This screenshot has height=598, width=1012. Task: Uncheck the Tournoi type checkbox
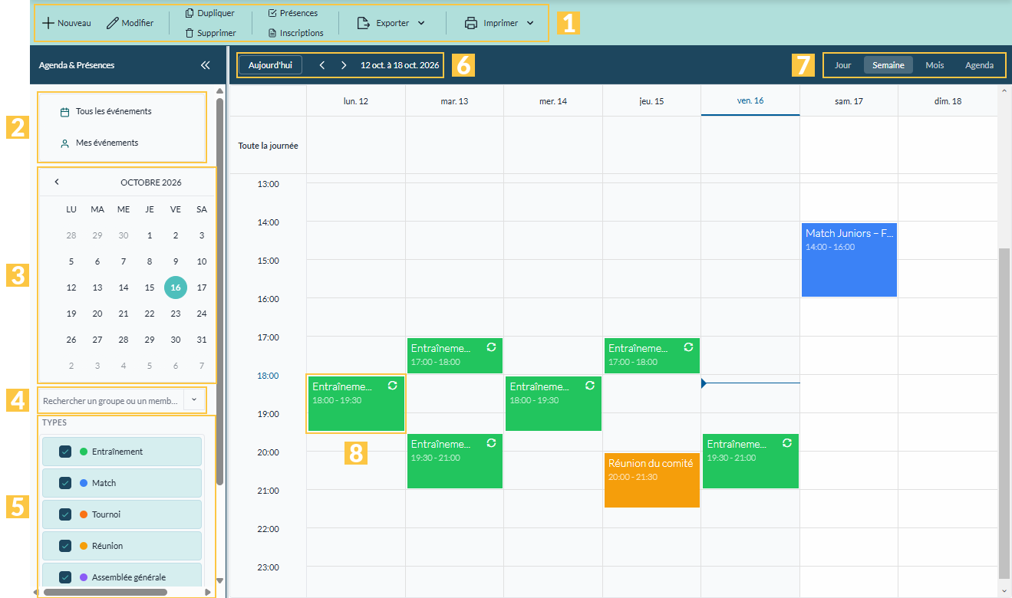[65, 514]
